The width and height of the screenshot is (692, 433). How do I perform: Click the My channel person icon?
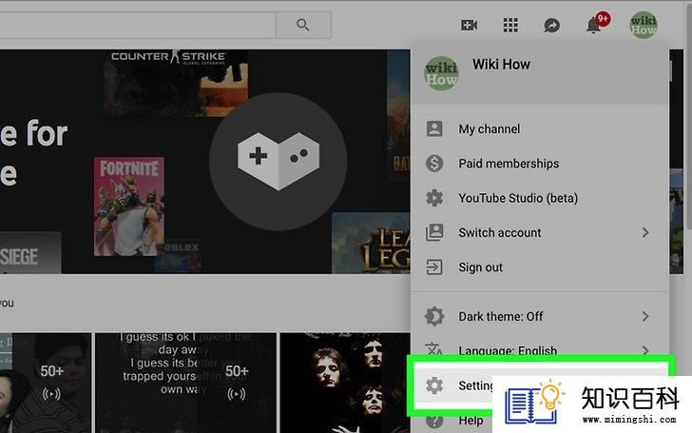[434, 128]
